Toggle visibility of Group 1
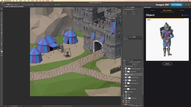Screen dimensions: 191x107 [x=123, y=94]
